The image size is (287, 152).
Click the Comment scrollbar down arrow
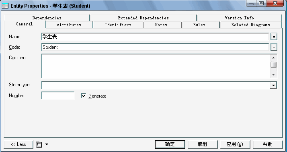pyautogui.click(x=273, y=74)
